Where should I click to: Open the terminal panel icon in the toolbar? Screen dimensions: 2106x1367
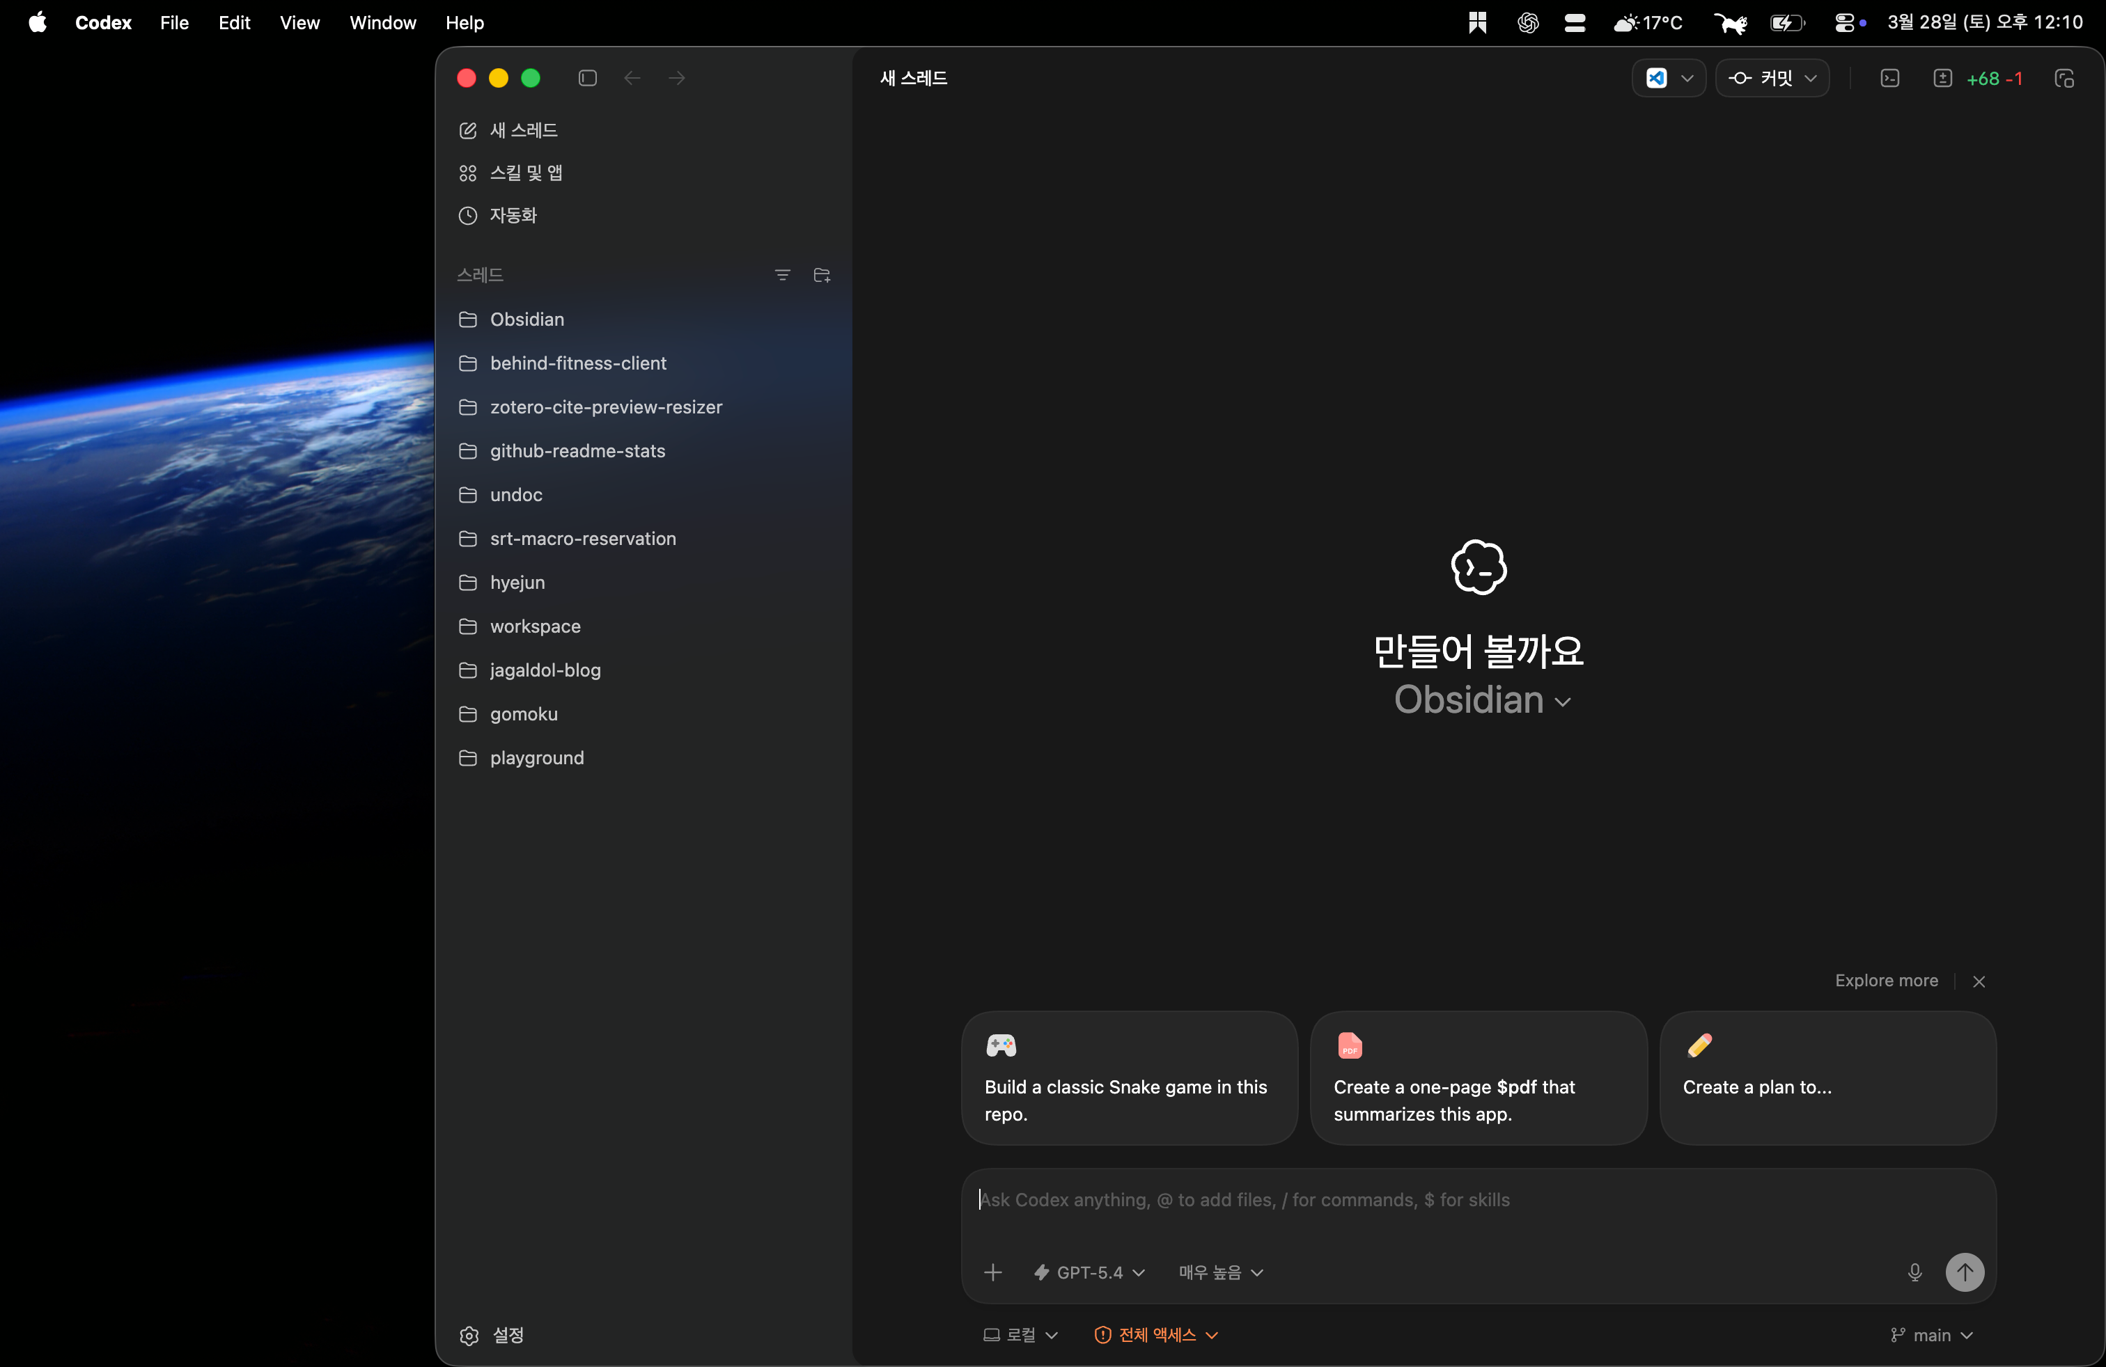1891,78
